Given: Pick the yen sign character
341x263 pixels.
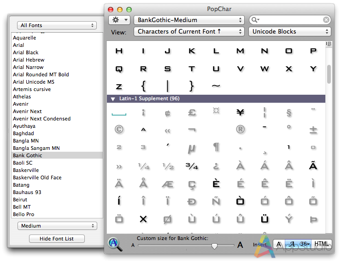Looking at the screenshot, I should pyautogui.click(x=240, y=112).
